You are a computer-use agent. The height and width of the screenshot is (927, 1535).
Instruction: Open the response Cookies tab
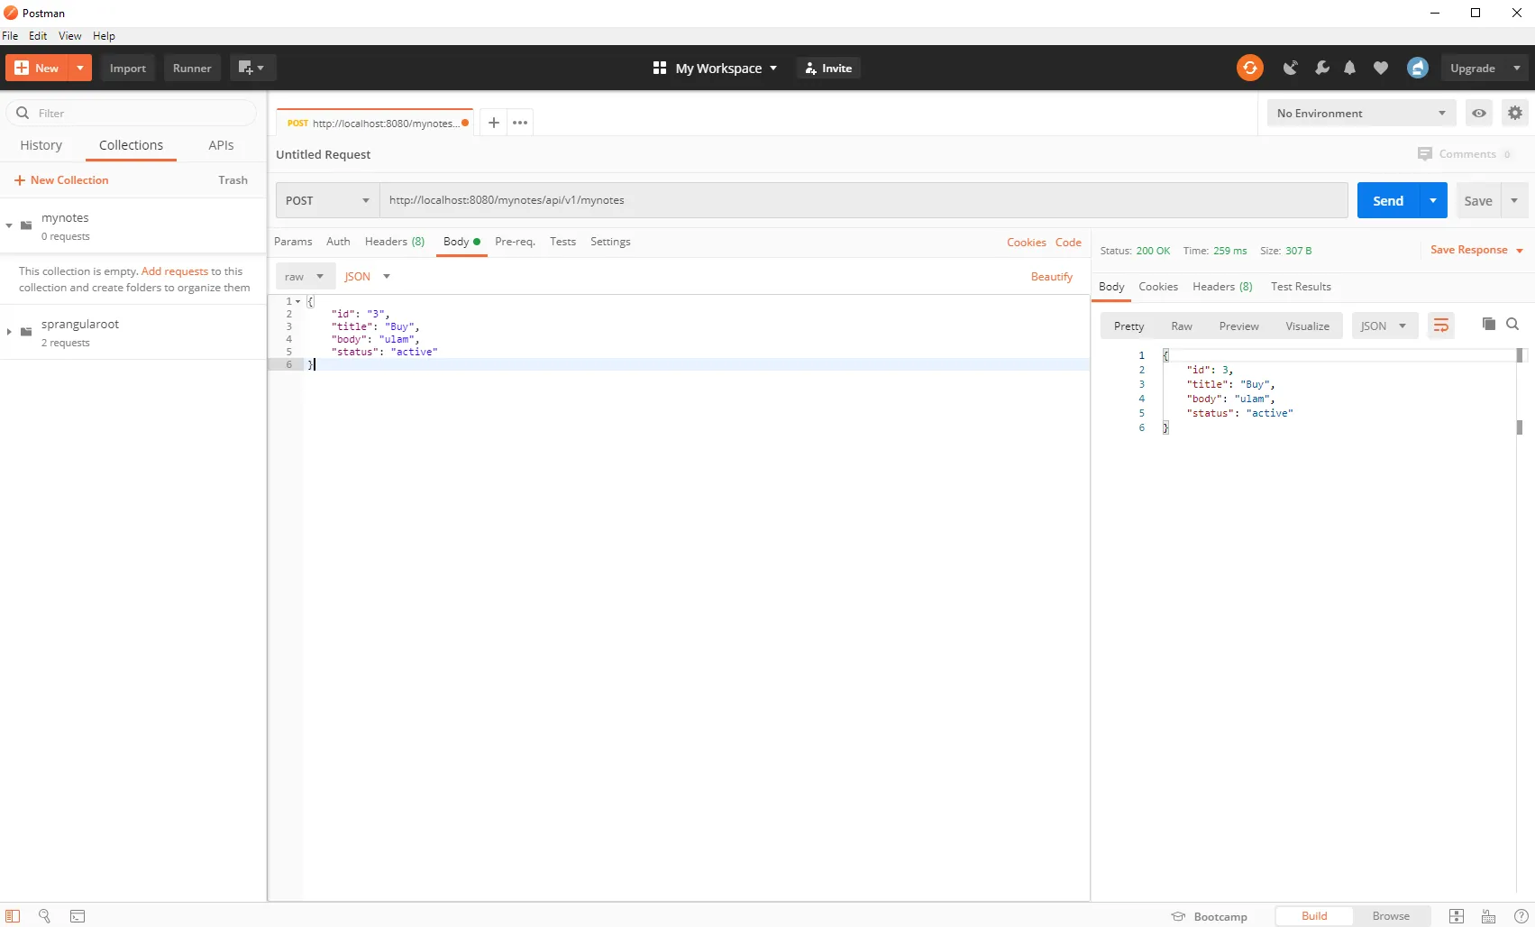(x=1158, y=287)
